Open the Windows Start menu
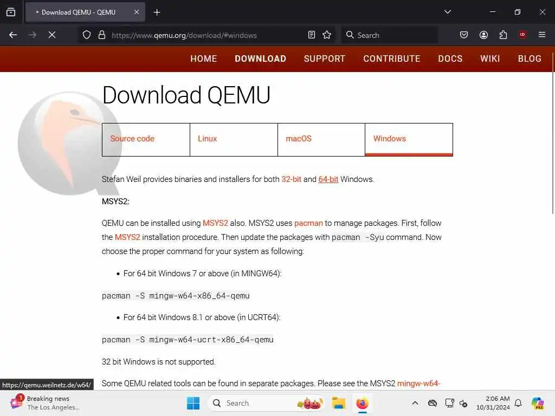The width and height of the screenshot is (555, 416). point(193,403)
